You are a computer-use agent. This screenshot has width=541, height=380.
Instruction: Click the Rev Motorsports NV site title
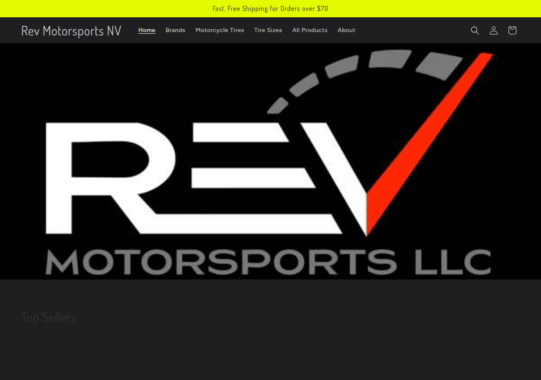[71, 30]
